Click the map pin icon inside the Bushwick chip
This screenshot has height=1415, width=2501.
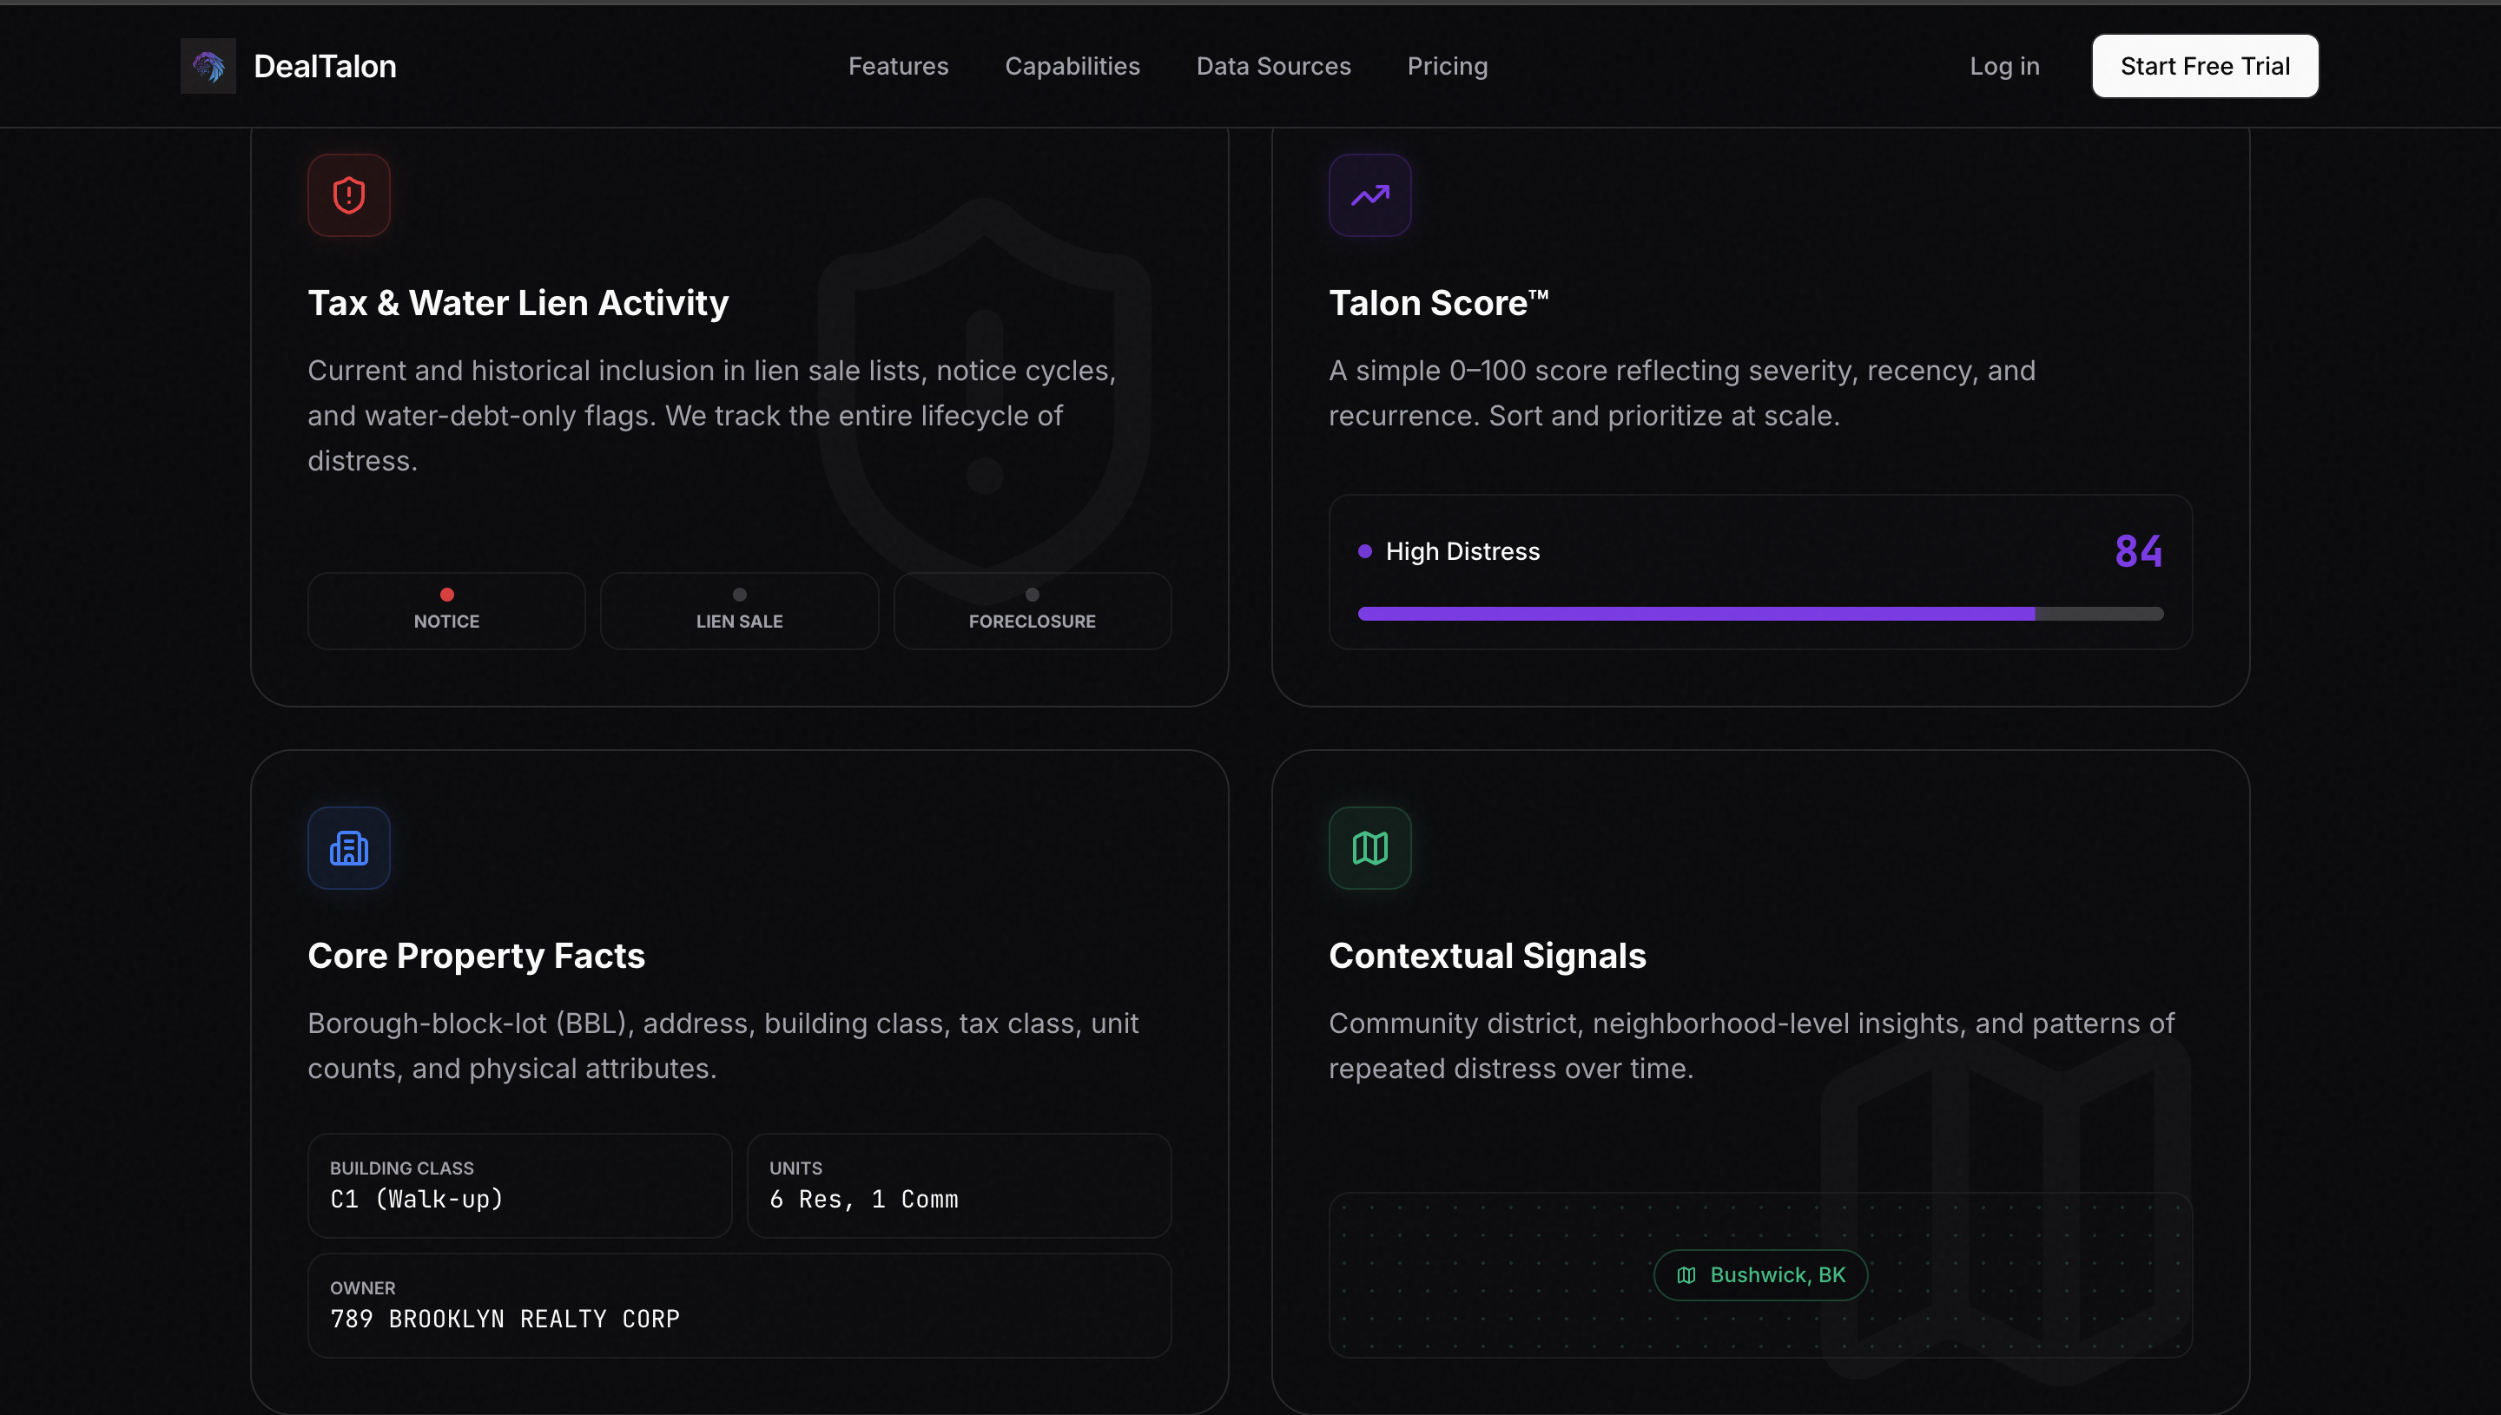[x=1687, y=1274]
